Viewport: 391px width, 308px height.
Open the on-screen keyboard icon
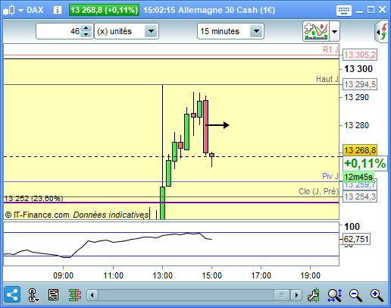pos(344,11)
